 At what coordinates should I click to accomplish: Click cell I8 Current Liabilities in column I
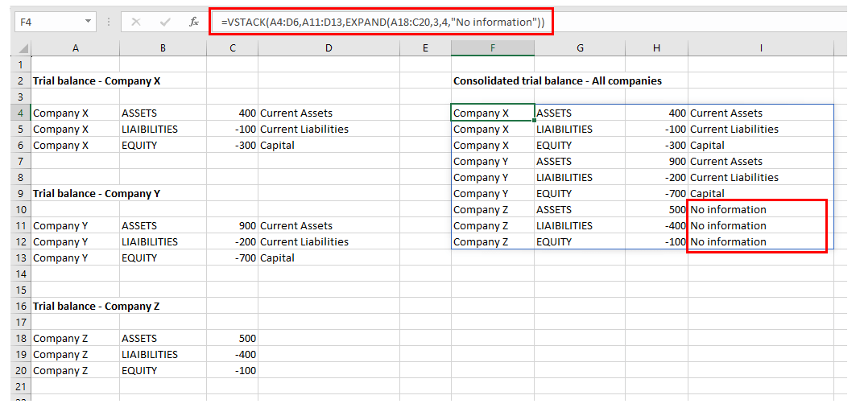tap(761, 177)
